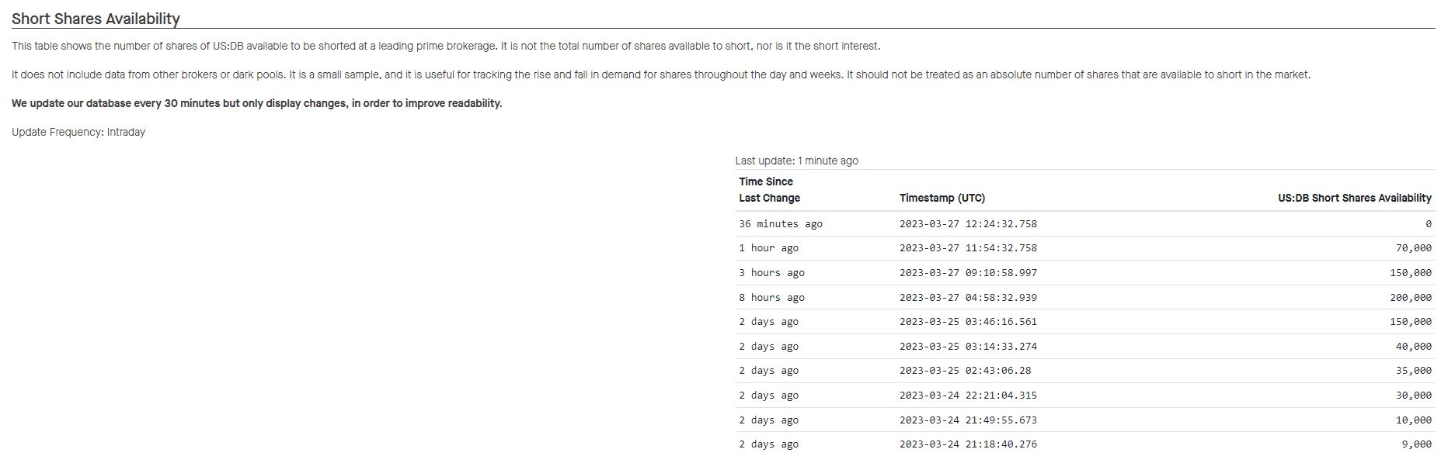This screenshot has height=470, width=1448.
Task: Click the Update Frequency: Intraday label
Action: coord(78,132)
